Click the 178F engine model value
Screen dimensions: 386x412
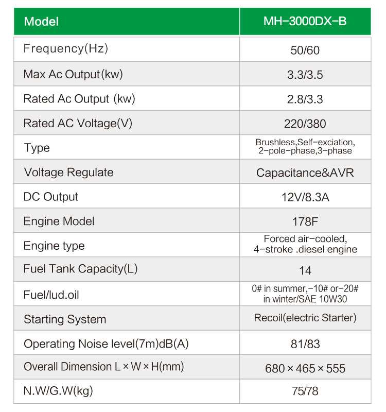(x=305, y=222)
